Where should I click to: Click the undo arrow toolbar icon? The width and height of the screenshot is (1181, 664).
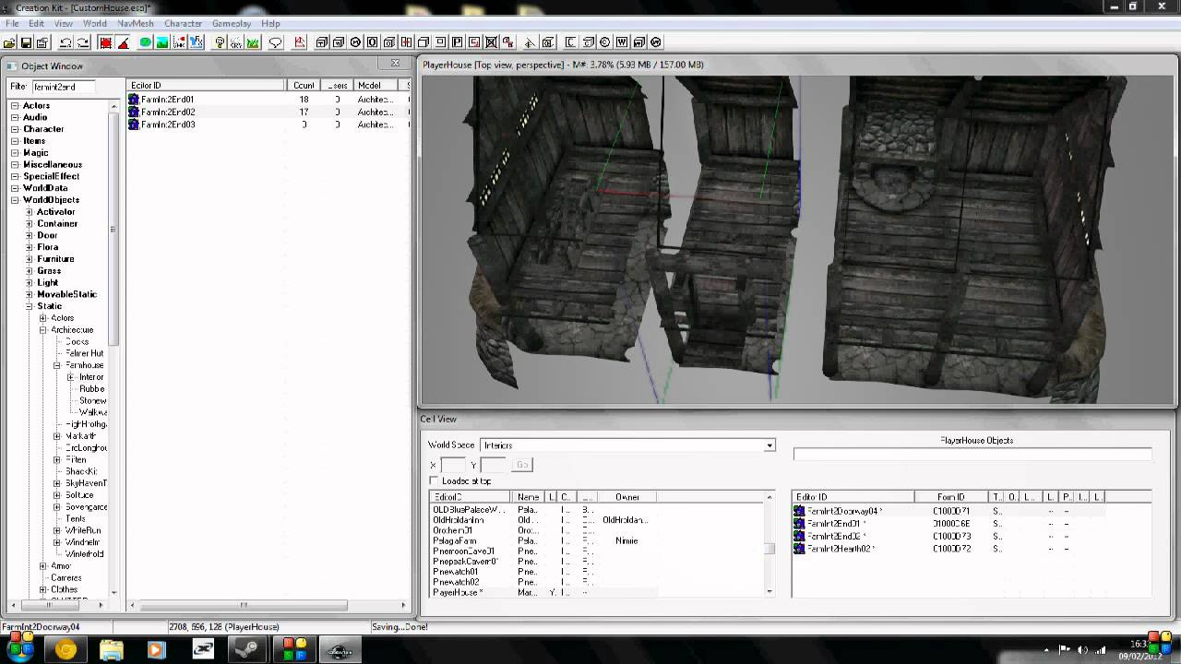coord(66,42)
